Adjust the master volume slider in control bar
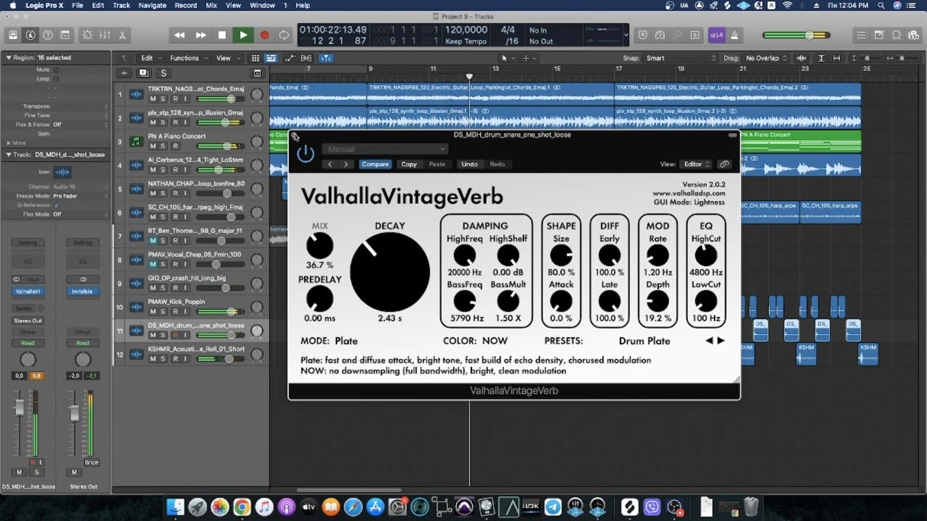 797,35
